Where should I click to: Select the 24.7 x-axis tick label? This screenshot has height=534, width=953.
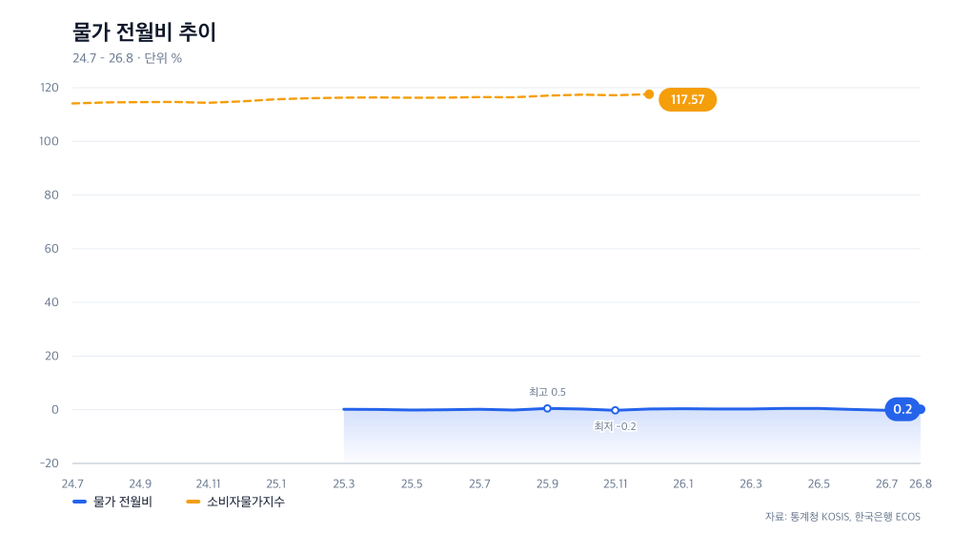72,484
